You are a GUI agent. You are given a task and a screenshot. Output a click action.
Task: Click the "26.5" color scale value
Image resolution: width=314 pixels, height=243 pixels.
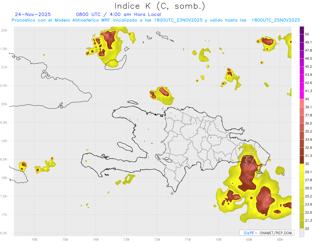tap(309, 188)
